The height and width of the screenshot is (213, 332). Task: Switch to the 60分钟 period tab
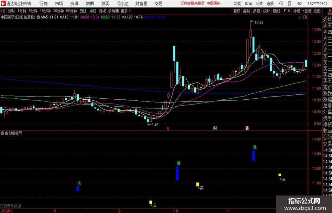point(71,11)
